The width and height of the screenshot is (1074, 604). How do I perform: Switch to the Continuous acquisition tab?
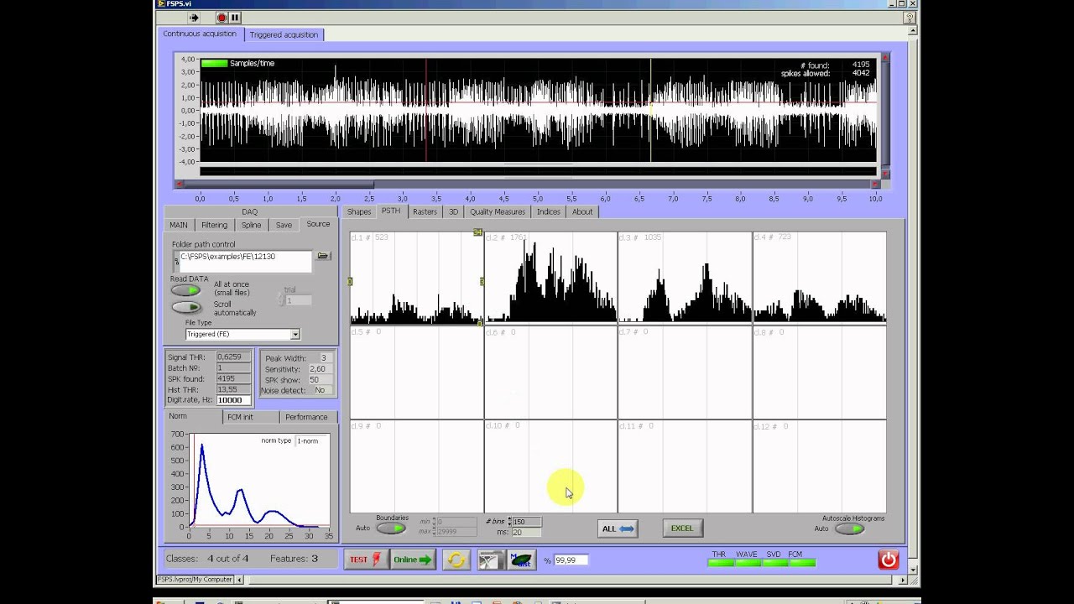200,34
